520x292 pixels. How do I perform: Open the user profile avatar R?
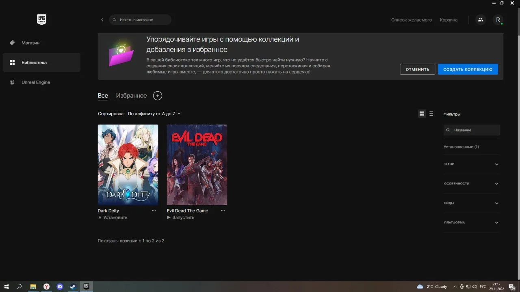(x=498, y=20)
